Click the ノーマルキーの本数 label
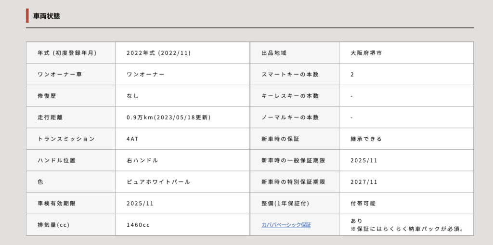Viewport: 493px width, 245px height. click(290, 117)
